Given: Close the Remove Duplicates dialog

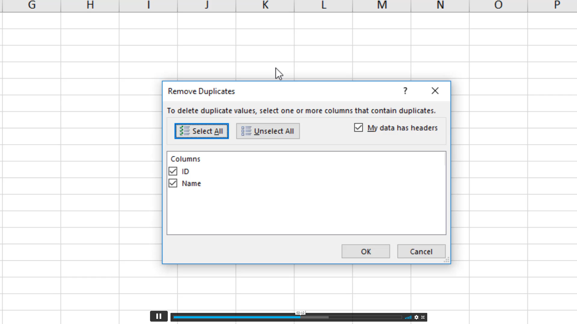Looking at the screenshot, I should (x=435, y=91).
